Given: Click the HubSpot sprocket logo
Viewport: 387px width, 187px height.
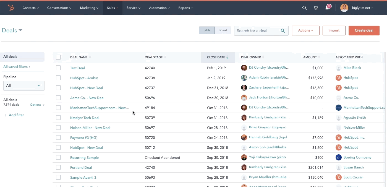Looking at the screenshot, I should [11, 8].
